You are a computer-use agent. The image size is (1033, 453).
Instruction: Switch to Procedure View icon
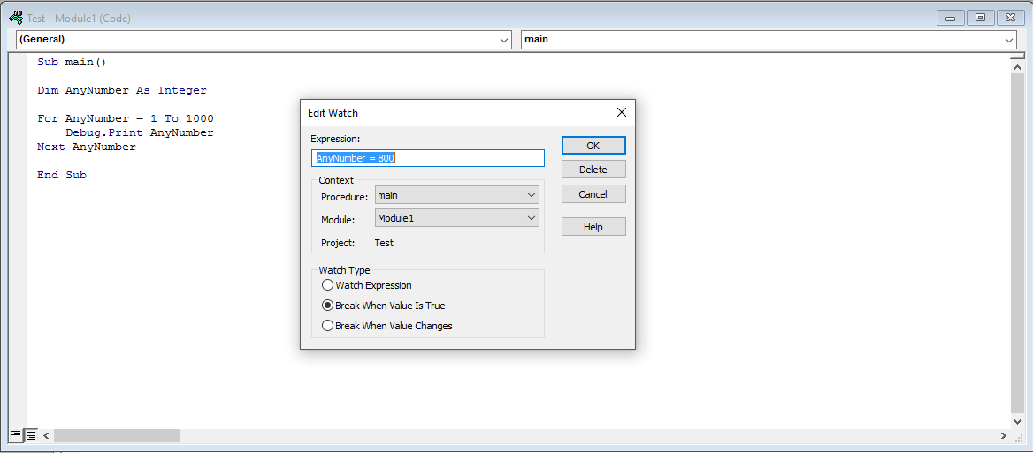coord(16,434)
